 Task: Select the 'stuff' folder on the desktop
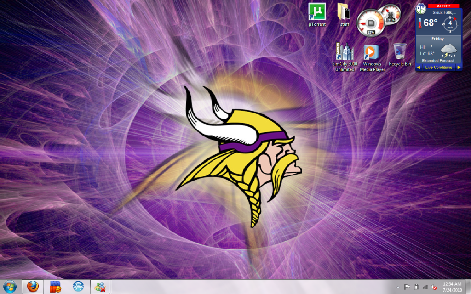click(x=344, y=15)
